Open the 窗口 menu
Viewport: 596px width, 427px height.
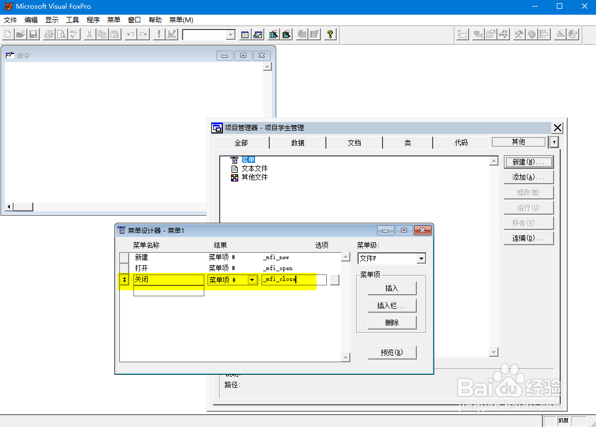click(x=134, y=20)
